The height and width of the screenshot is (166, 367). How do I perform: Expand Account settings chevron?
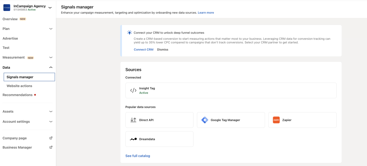51,122
